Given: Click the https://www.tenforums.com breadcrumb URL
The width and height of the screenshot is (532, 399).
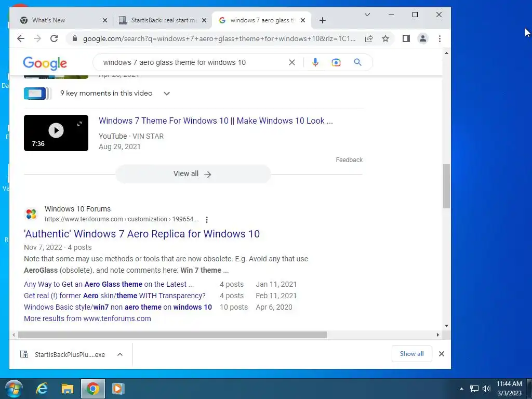Looking at the screenshot, I should click(121, 219).
